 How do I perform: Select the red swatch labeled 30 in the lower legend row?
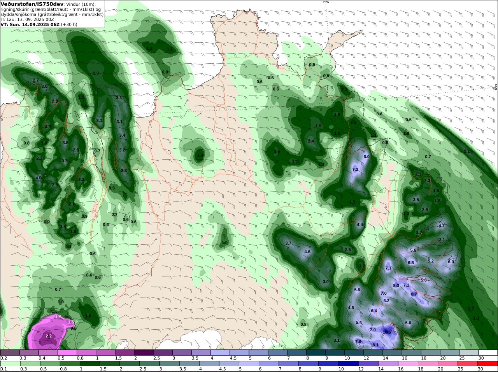488,363
